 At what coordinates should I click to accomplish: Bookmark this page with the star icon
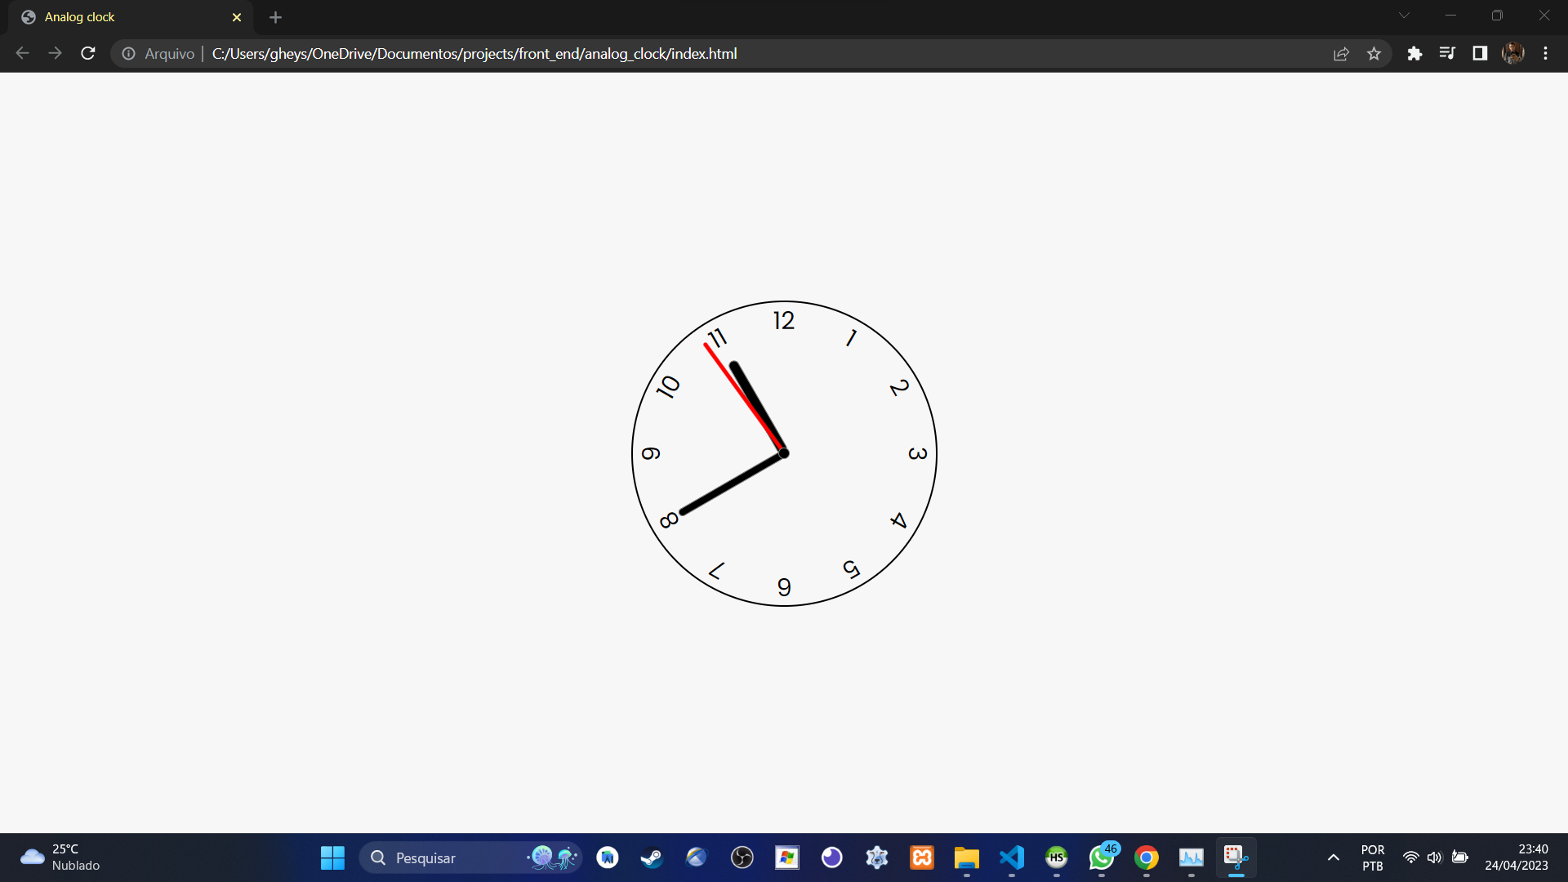point(1374,53)
